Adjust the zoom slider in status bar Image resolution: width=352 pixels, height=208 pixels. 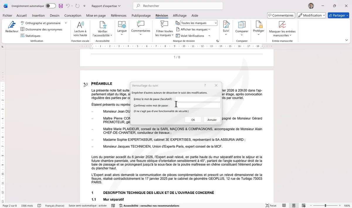[x=325, y=206]
